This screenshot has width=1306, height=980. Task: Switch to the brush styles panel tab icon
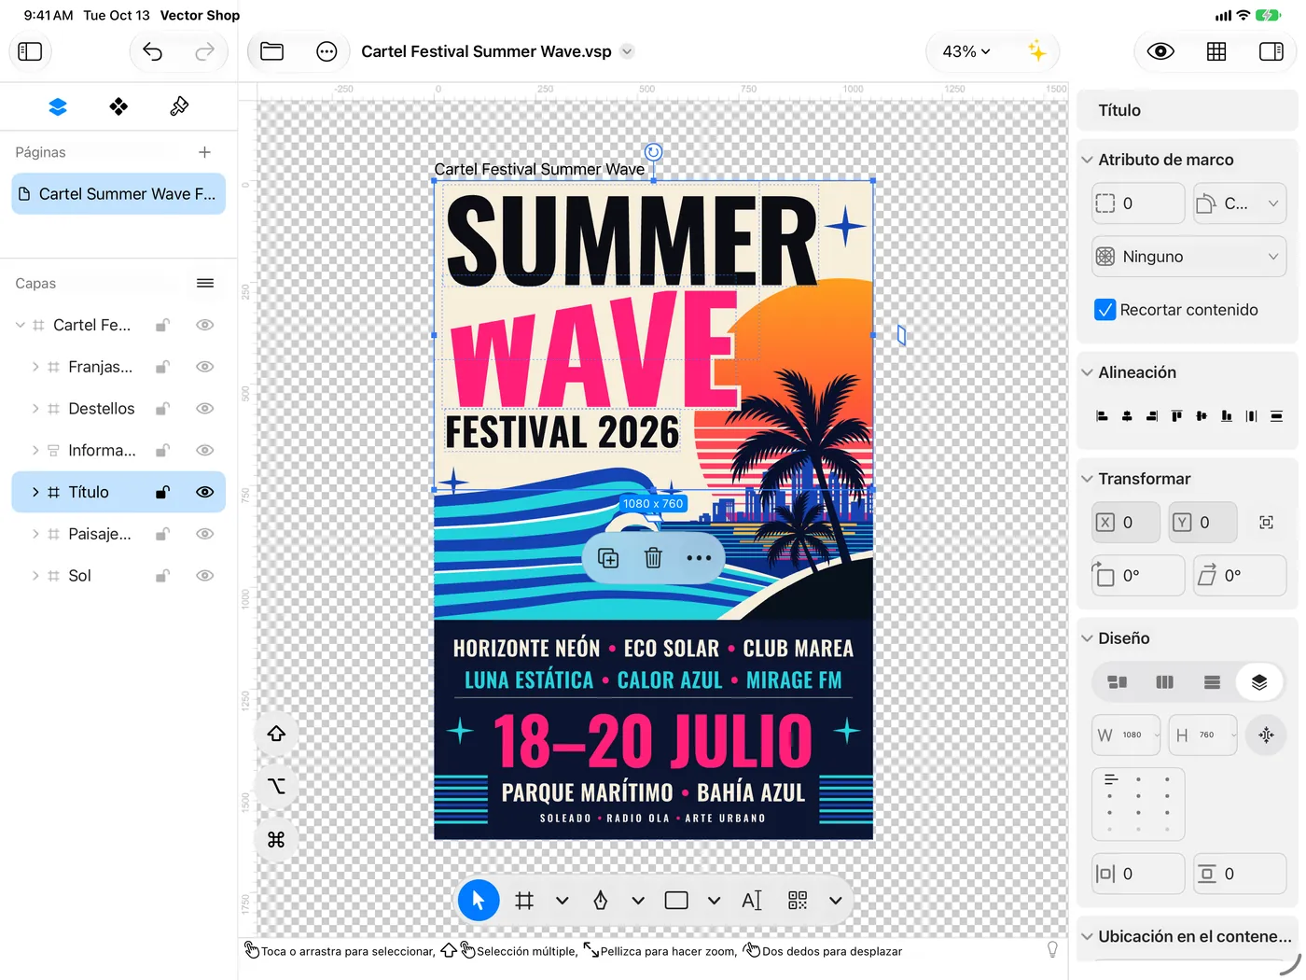point(179,106)
